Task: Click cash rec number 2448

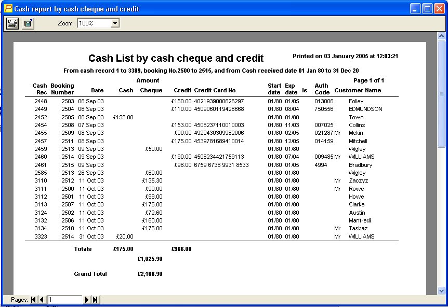Action: point(41,101)
